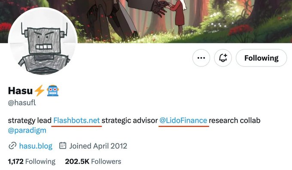
Task: Open the robot drawing profile picture
Action: 43,42
